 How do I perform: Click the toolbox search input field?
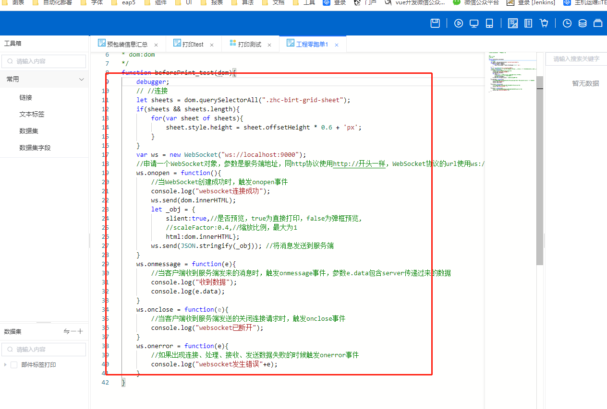click(x=44, y=61)
